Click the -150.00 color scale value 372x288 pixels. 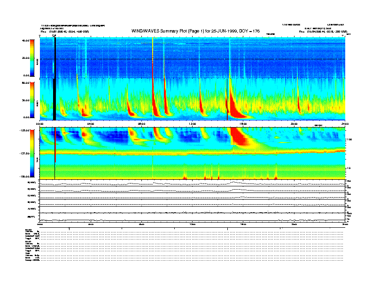click(x=24, y=176)
